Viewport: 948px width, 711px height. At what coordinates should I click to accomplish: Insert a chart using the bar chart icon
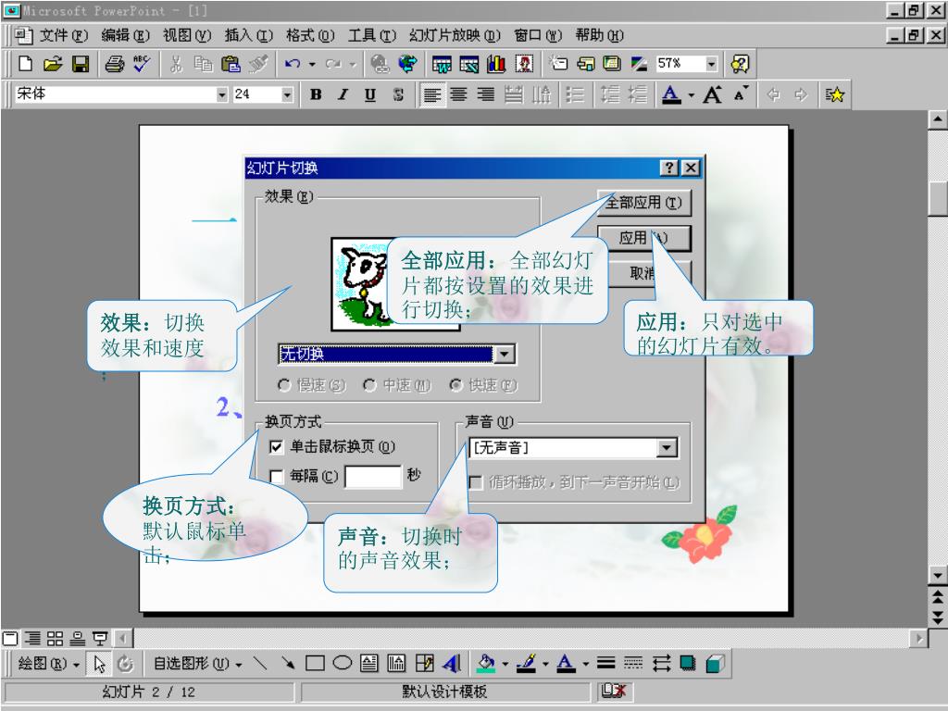[496, 64]
